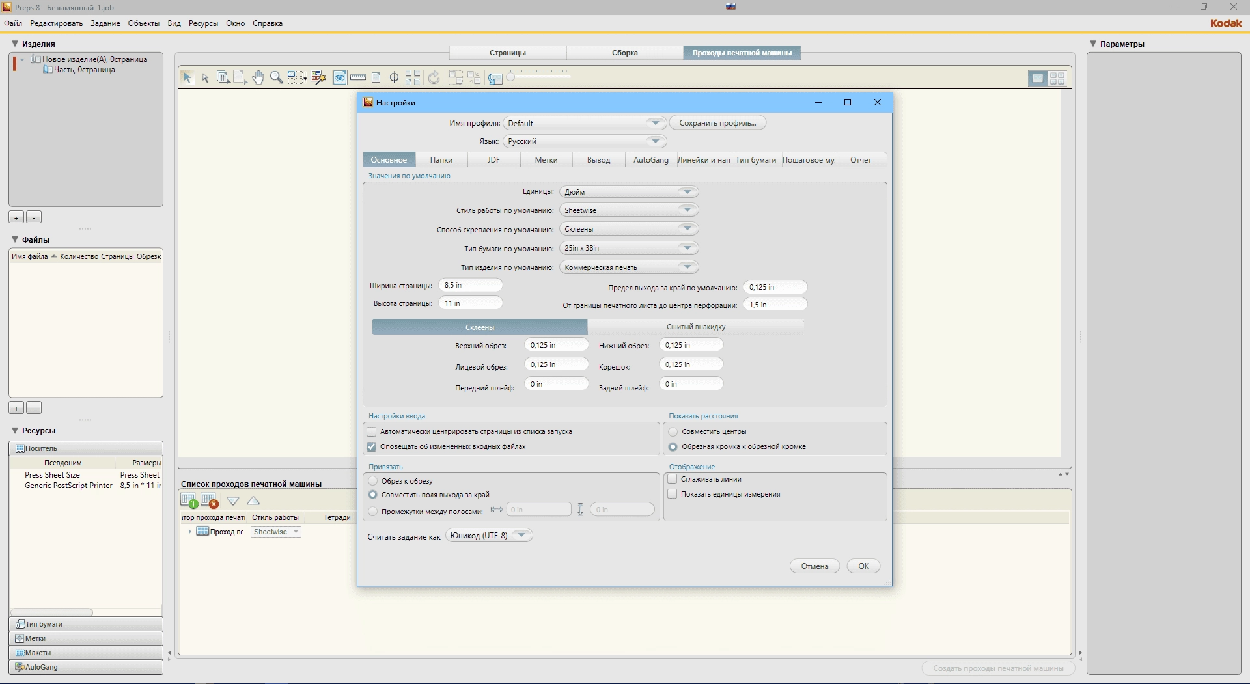Click the rotate refresh arrow icon
Image resolution: width=1250 pixels, height=684 pixels.
coord(434,78)
